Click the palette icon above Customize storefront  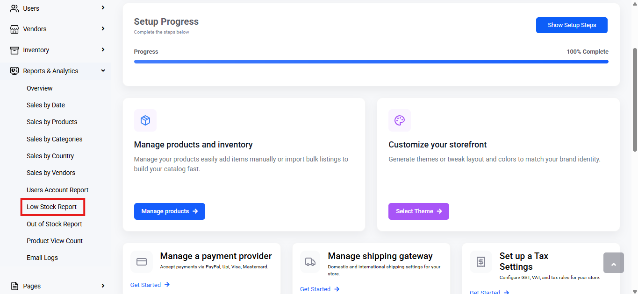(400, 120)
